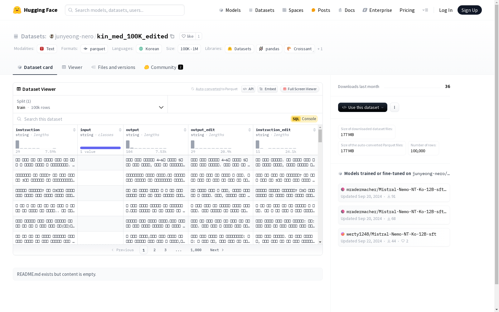This screenshot has height=312, width=499.
Task: Click Auto-converted to Parquet link
Action: [216, 89]
